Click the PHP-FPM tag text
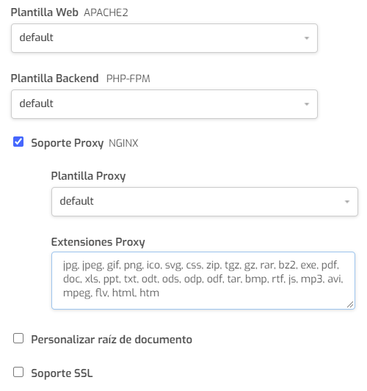The height and width of the screenshot is (391, 367). [x=128, y=78]
